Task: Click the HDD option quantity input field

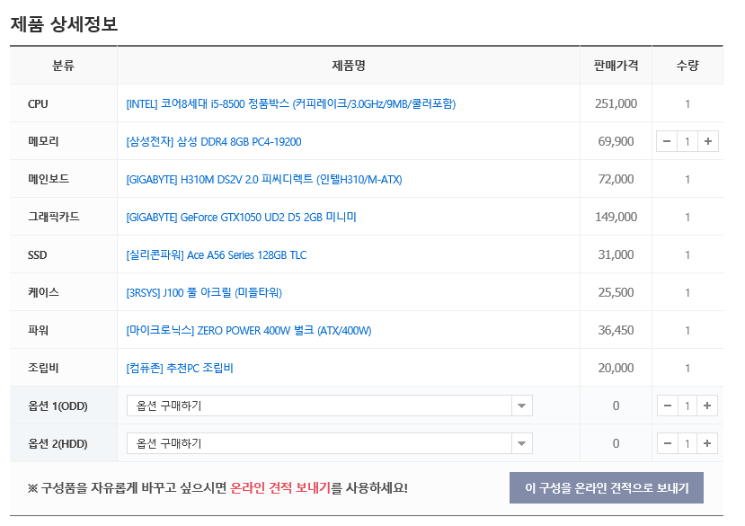Action: coord(687,443)
